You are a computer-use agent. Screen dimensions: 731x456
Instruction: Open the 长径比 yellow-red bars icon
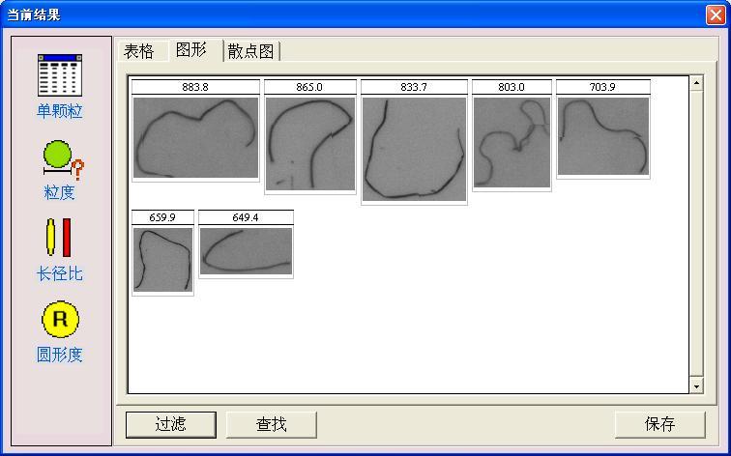[59, 238]
